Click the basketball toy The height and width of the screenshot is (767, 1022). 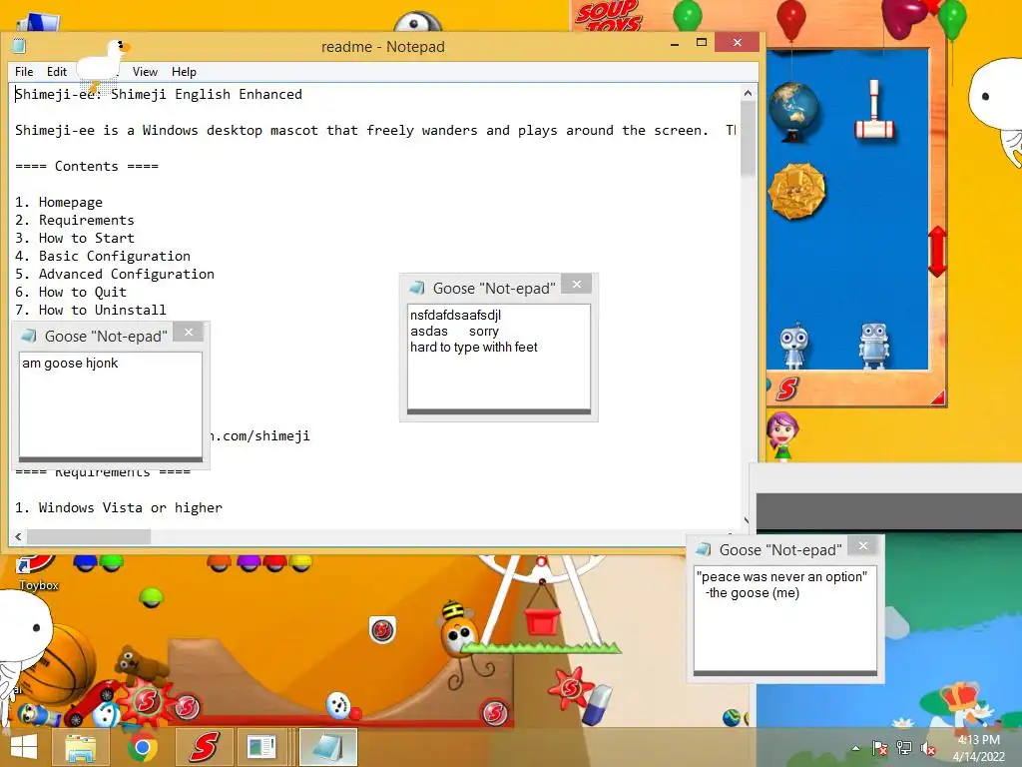(x=65, y=664)
